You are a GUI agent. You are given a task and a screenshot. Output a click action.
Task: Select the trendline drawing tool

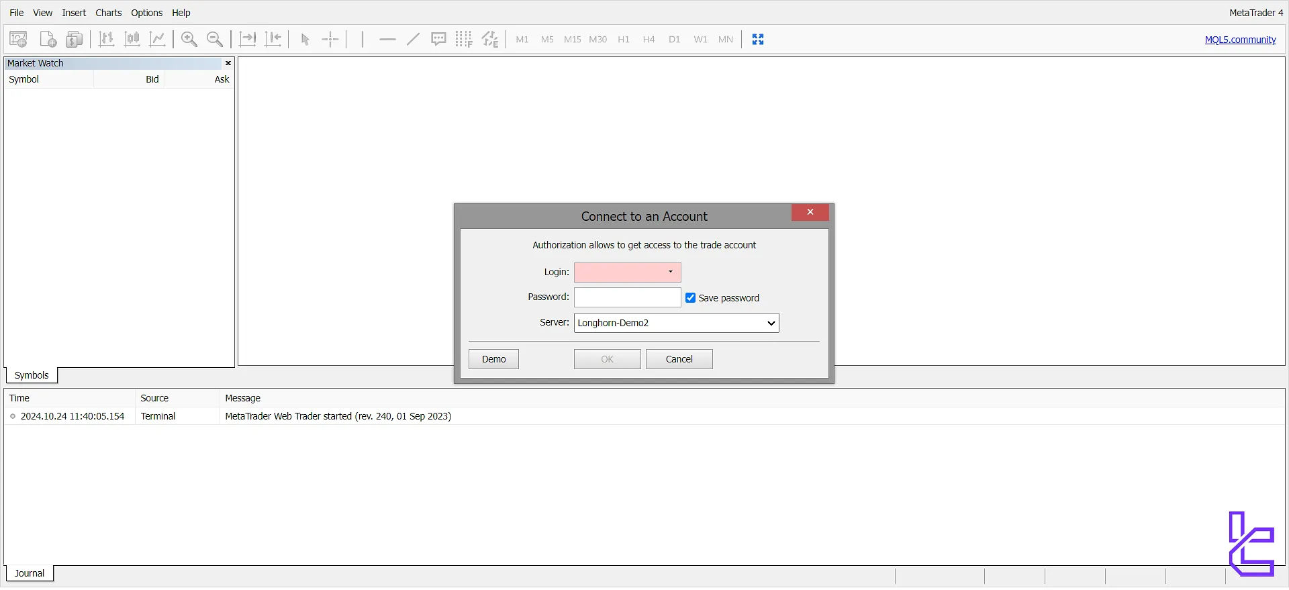[413, 40]
